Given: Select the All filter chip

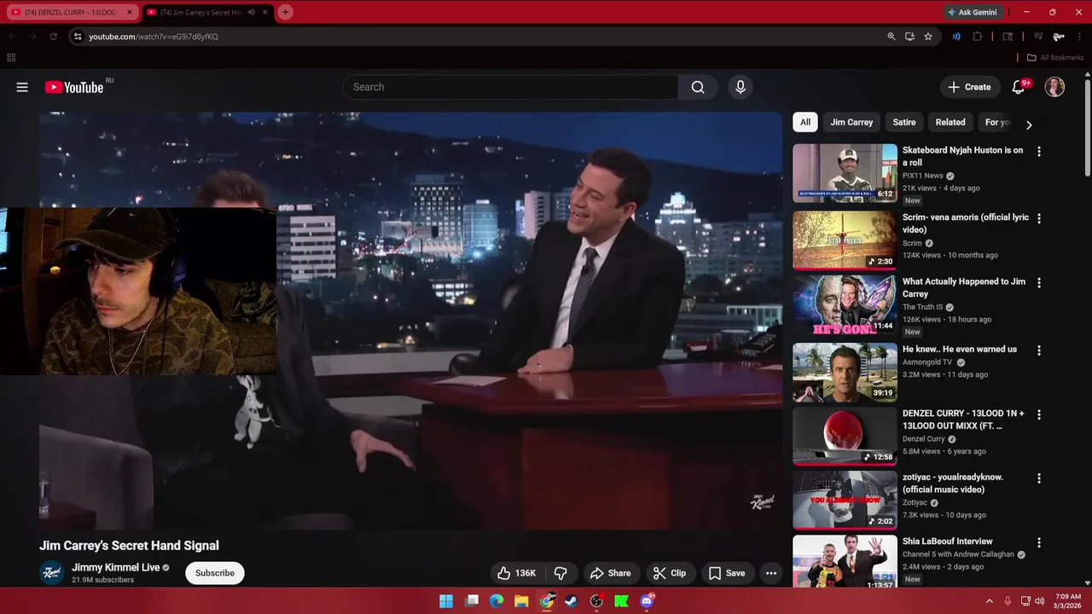Looking at the screenshot, I should tap(804, 122).
